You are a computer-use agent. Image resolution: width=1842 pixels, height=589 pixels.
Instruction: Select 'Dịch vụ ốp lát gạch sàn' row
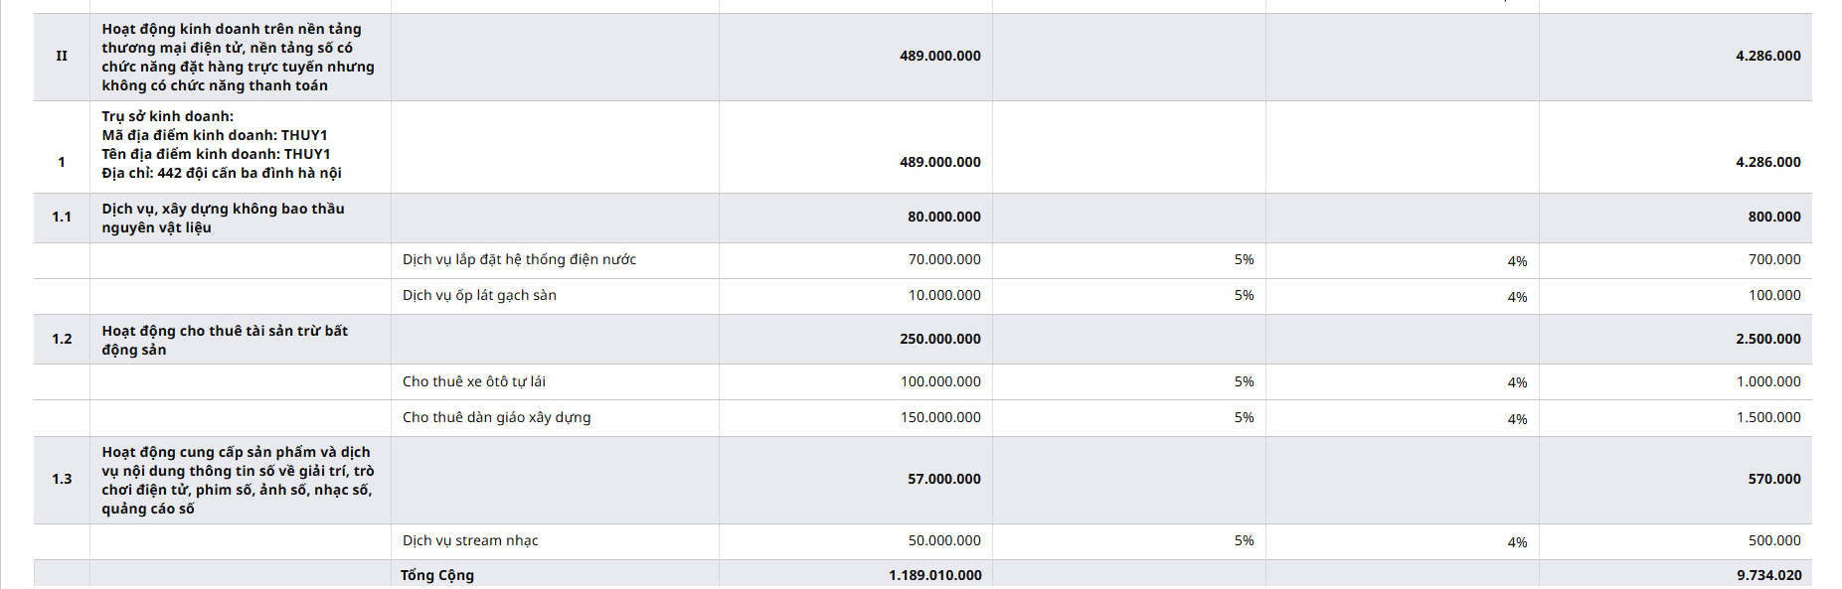[922, 296]
